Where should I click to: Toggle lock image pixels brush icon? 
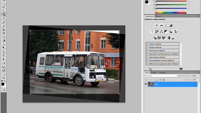[x=158, y=80]
